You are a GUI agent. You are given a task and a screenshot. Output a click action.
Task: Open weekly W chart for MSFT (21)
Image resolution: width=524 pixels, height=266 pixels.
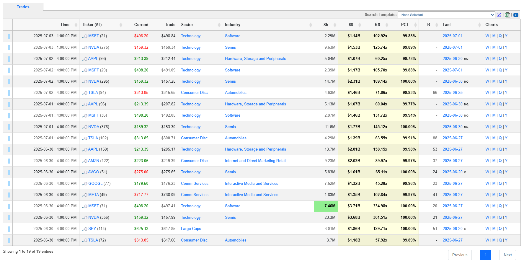pos(487,36)
